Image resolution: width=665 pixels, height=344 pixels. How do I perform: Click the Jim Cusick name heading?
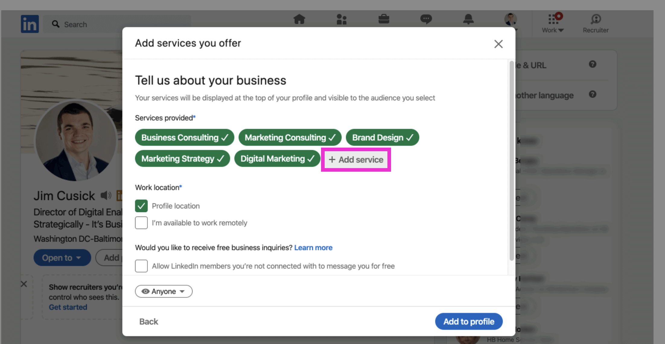pyautogui.click(x=64, y=196)
